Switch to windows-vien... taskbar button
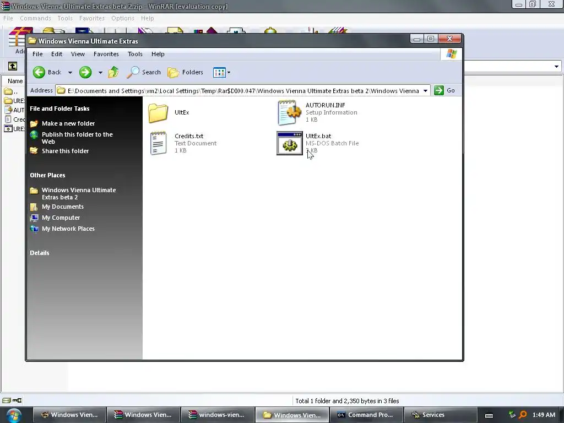This screenshot has width=564, height=423. (217, 415)
